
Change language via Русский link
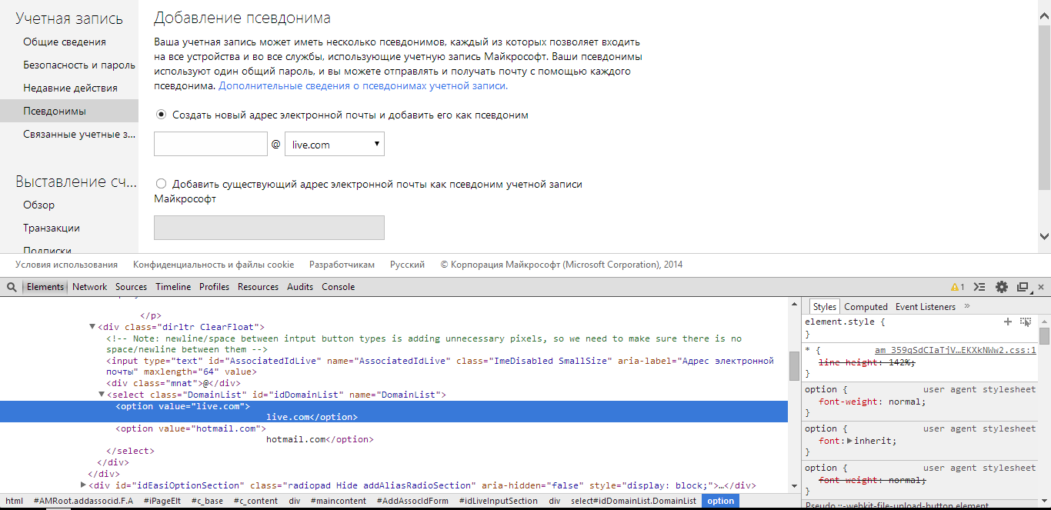click(x=407, y=265)
